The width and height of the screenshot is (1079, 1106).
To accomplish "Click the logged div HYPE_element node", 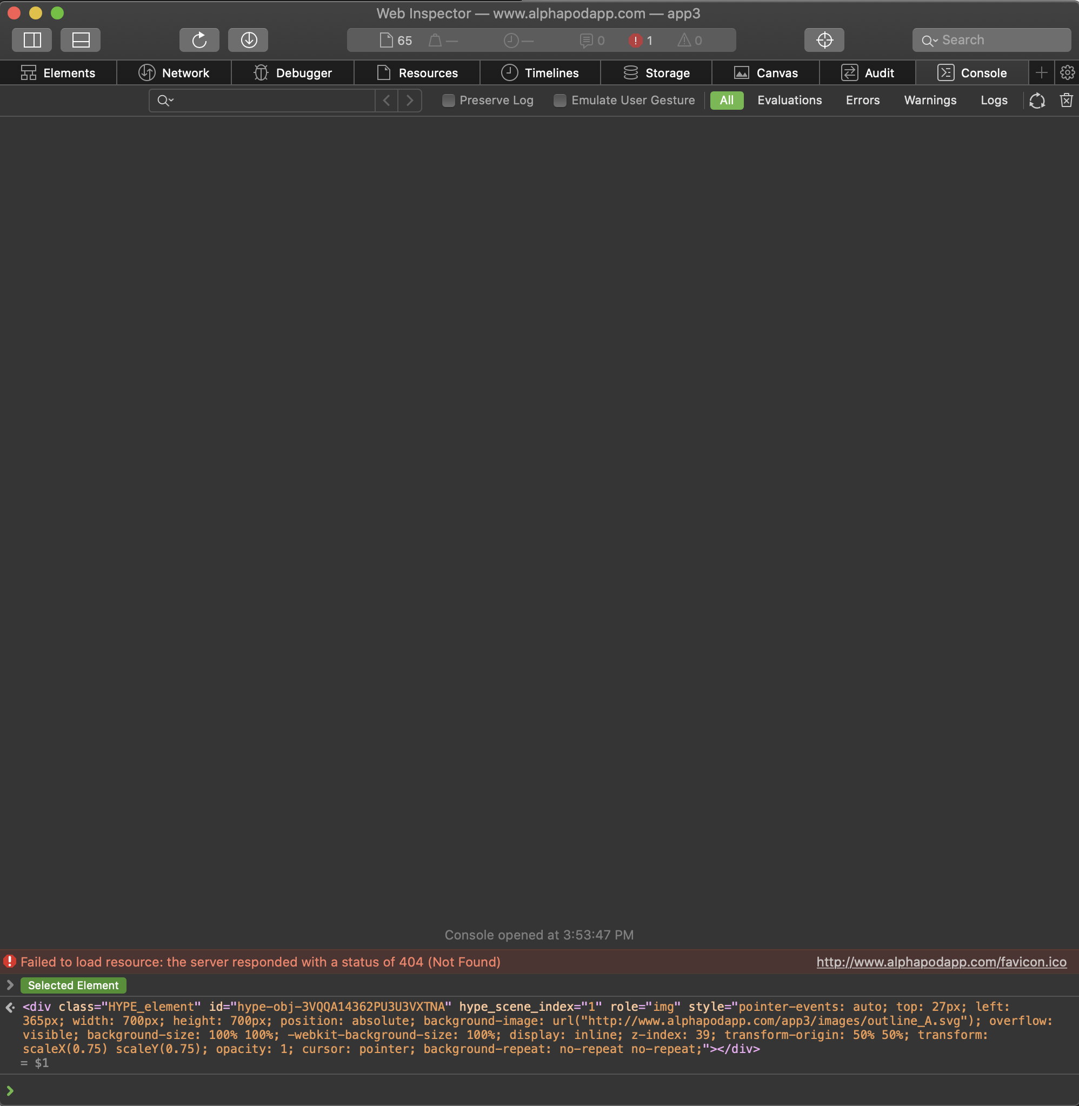I will pos(537,1027).
